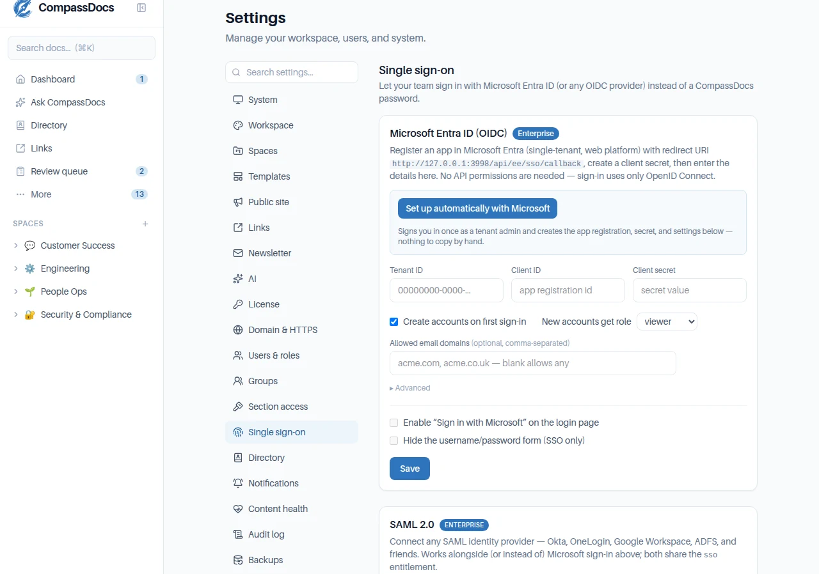Screen dimensions: 819x574
Task: Click the Groups icon in settings
Action: point(238,381)
